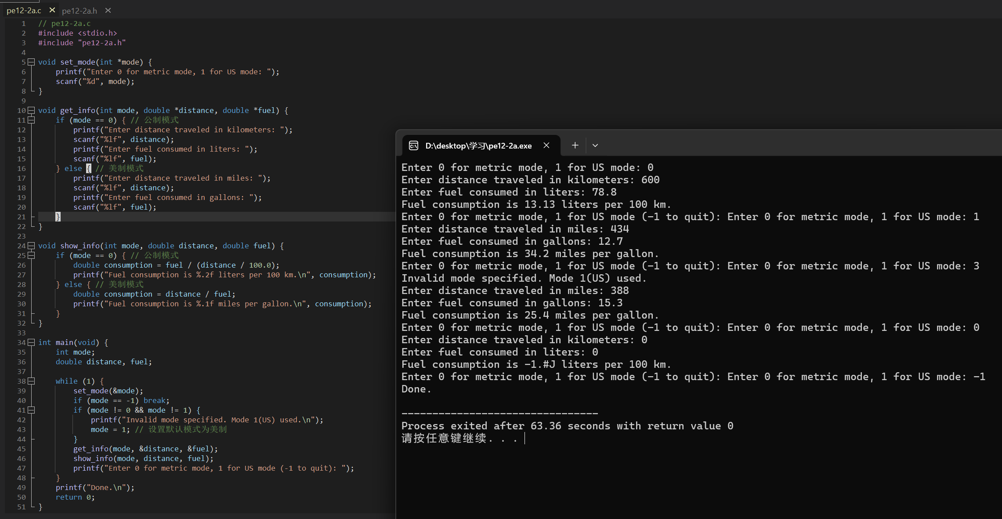Click 'Process exited after 63.36 seconds' line
Viewport: 1002px width, 519px height.
click(568, 426)
